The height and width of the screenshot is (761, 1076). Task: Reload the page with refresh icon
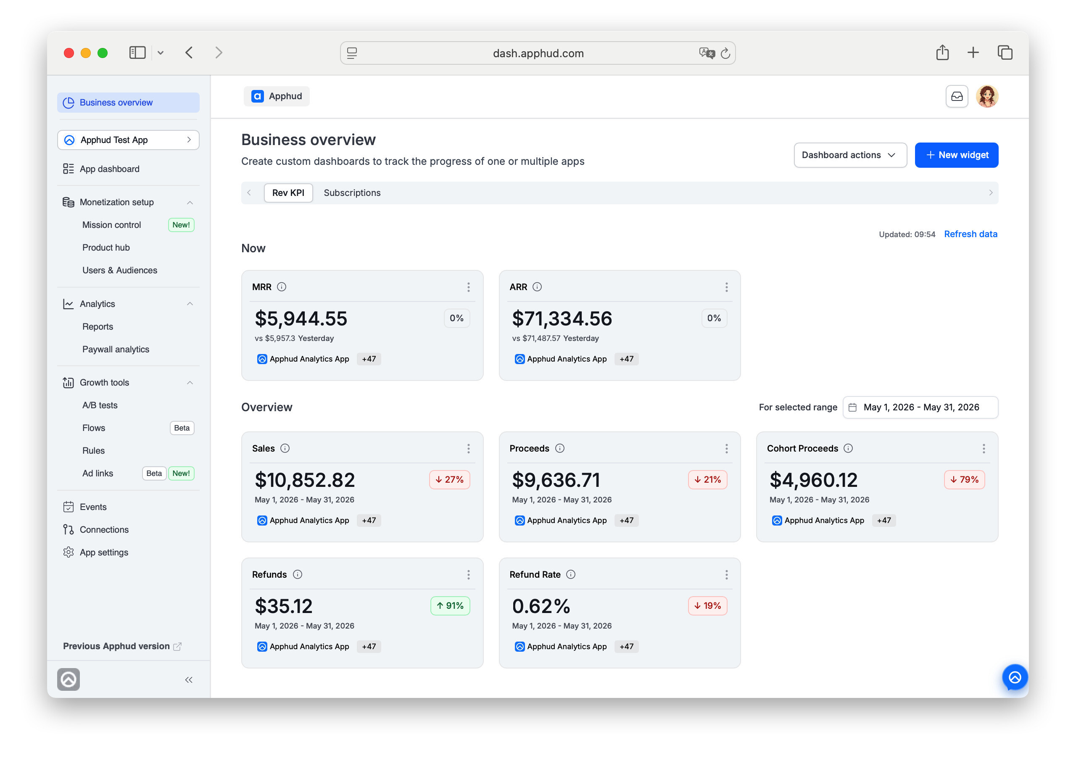(x=725, y=53)
